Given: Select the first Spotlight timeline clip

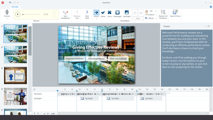Looking at the screenshot, I should [x=89, y=98].
